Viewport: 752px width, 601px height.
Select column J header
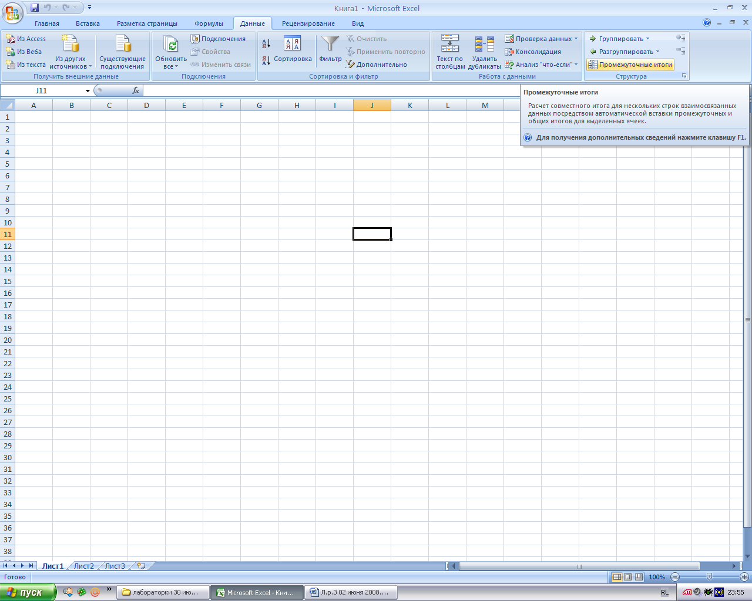tap(372, 105)
